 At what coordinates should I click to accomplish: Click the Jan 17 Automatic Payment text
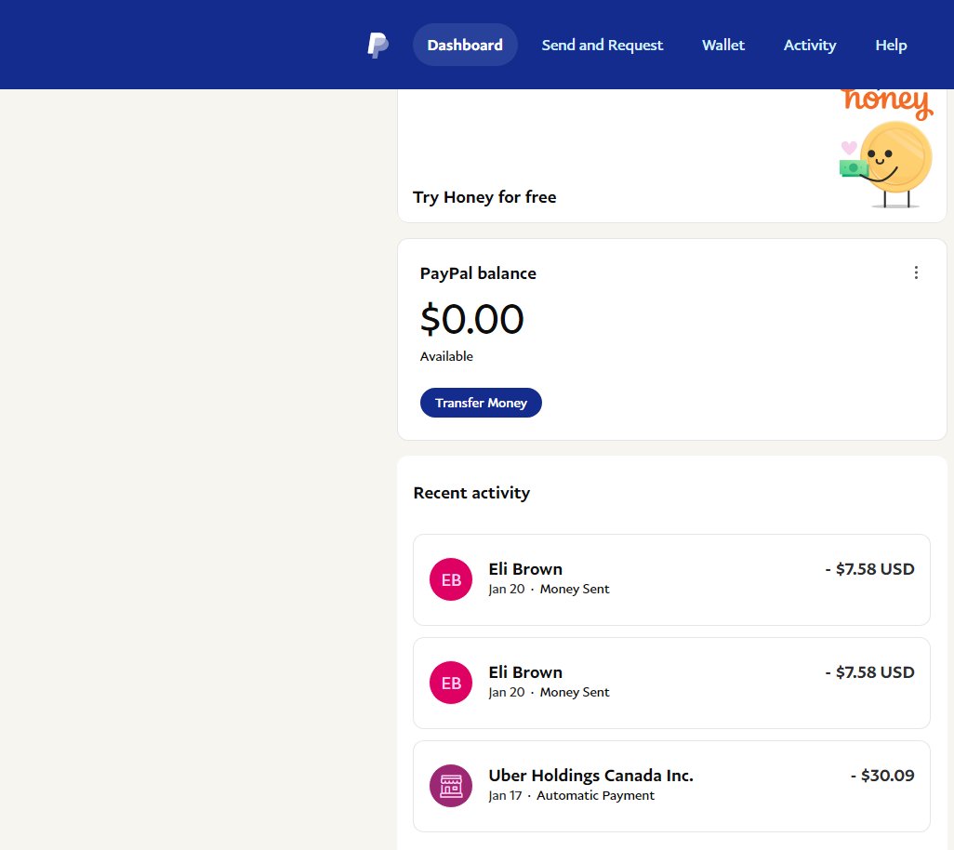click(x=571, y=795)
